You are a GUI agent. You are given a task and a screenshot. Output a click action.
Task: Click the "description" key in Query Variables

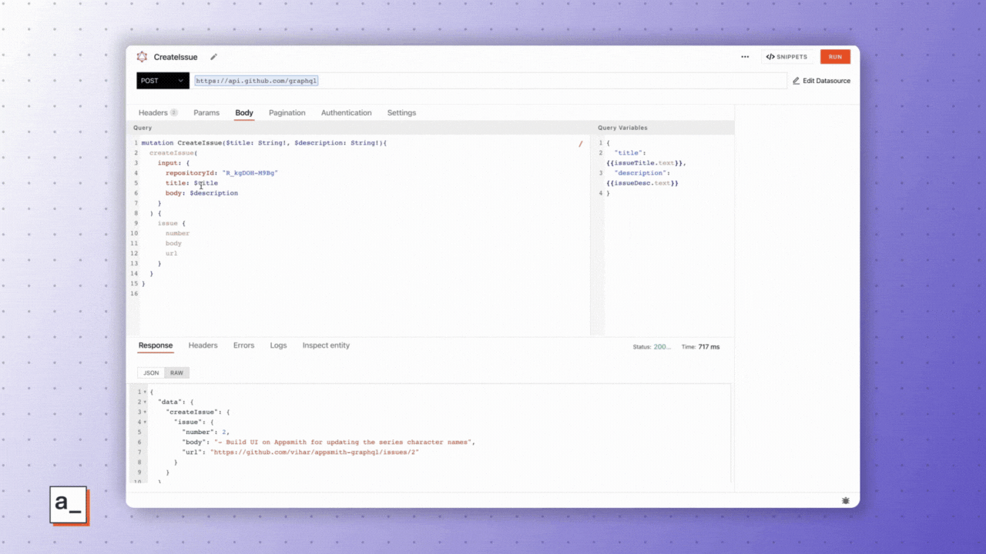[x=642, y=173]
